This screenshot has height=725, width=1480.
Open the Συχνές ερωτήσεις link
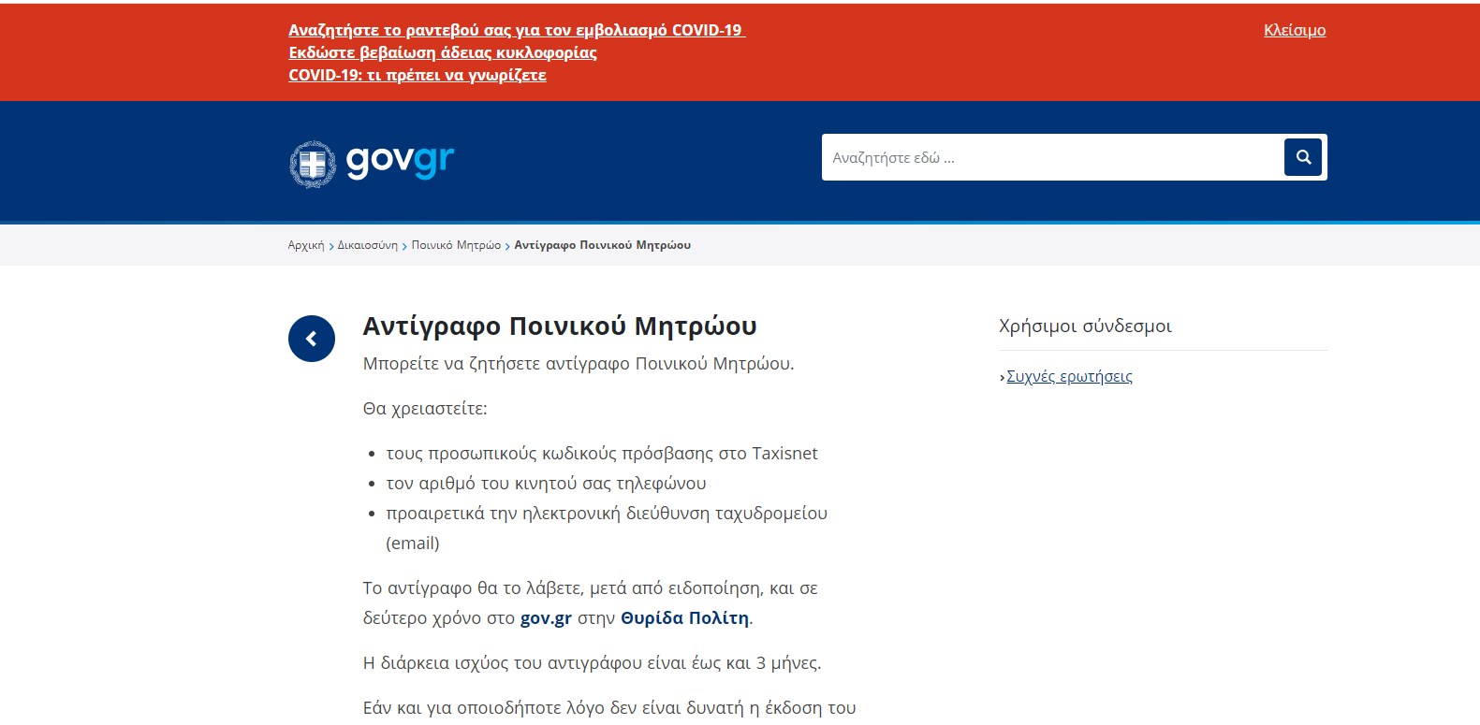coord(1069,376)
